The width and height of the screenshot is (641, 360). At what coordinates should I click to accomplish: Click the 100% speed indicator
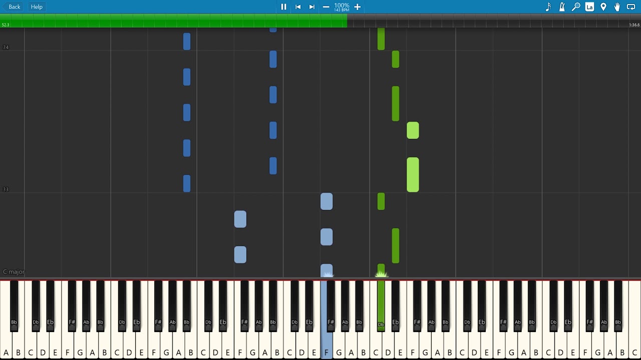(342, 5)
